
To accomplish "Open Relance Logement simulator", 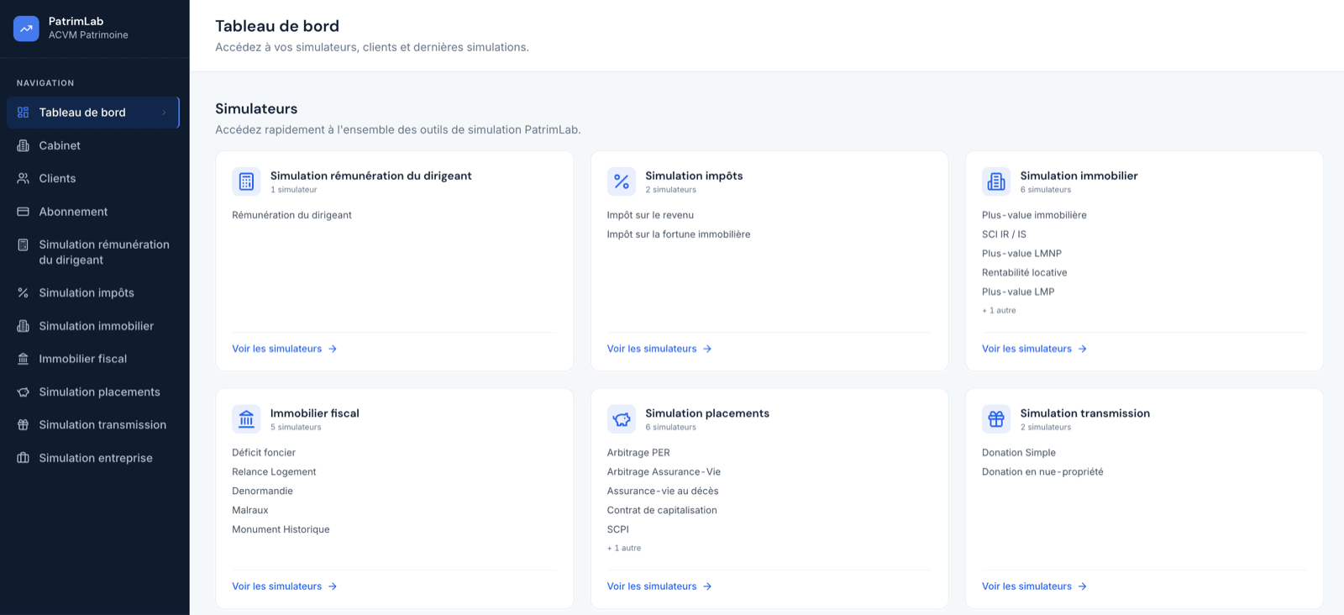I will pos(274,472).
